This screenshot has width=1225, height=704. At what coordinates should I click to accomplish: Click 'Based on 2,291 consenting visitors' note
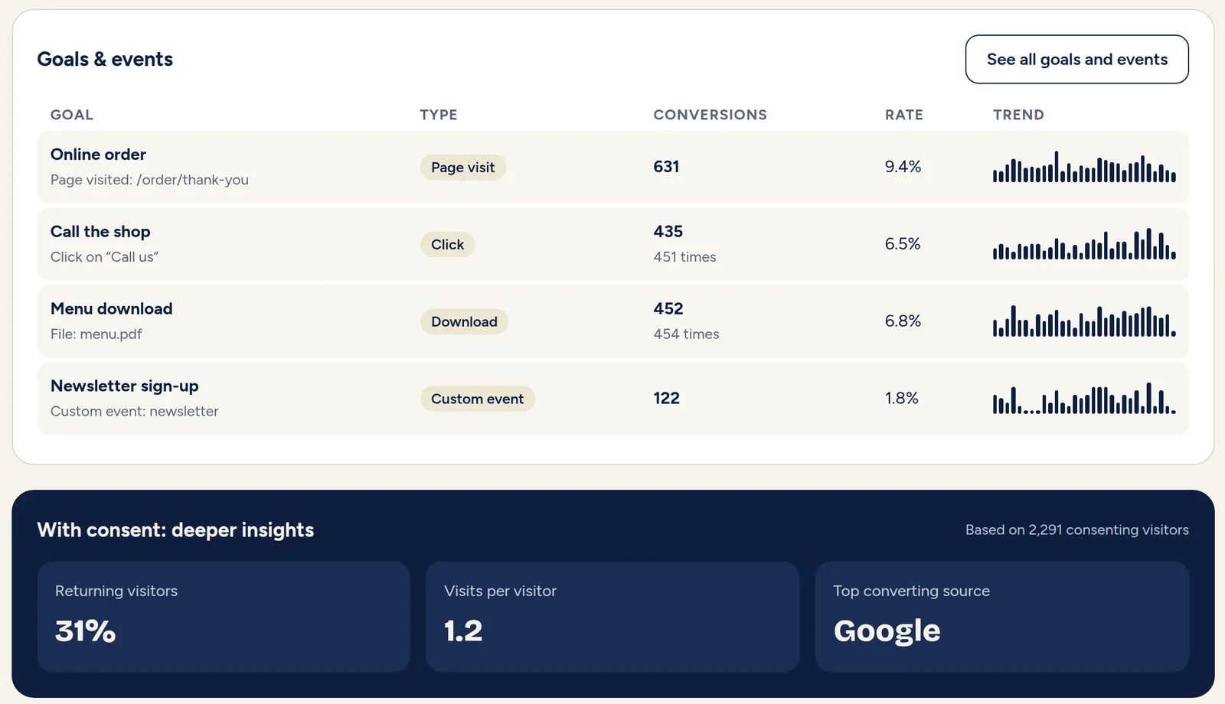coord(1076,530)
